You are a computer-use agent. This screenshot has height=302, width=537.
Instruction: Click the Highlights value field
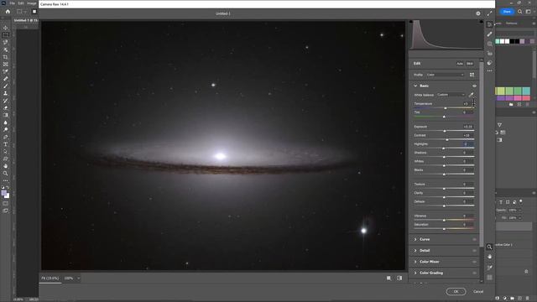click(467, 144)
